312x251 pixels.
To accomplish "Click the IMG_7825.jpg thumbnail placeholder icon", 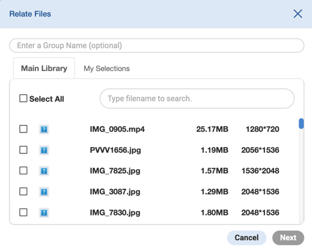I will [44, 171].
